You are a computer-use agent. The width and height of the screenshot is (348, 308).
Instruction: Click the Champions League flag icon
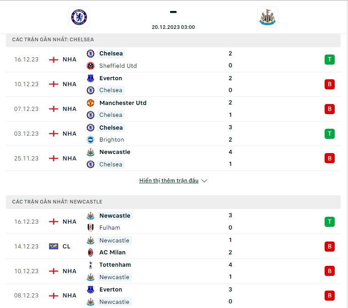(54, 246)
